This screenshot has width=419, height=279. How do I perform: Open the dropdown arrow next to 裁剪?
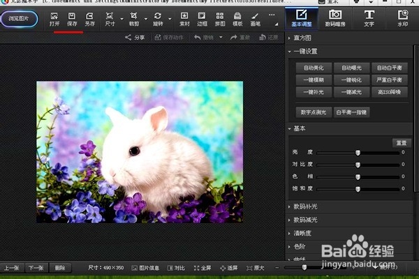click(146, 19)
